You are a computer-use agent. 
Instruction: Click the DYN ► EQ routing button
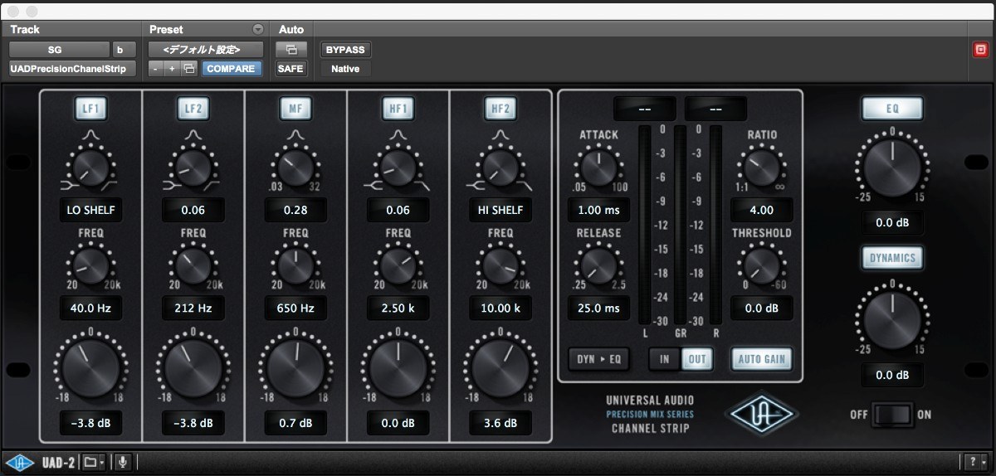[x=599, y=359]
